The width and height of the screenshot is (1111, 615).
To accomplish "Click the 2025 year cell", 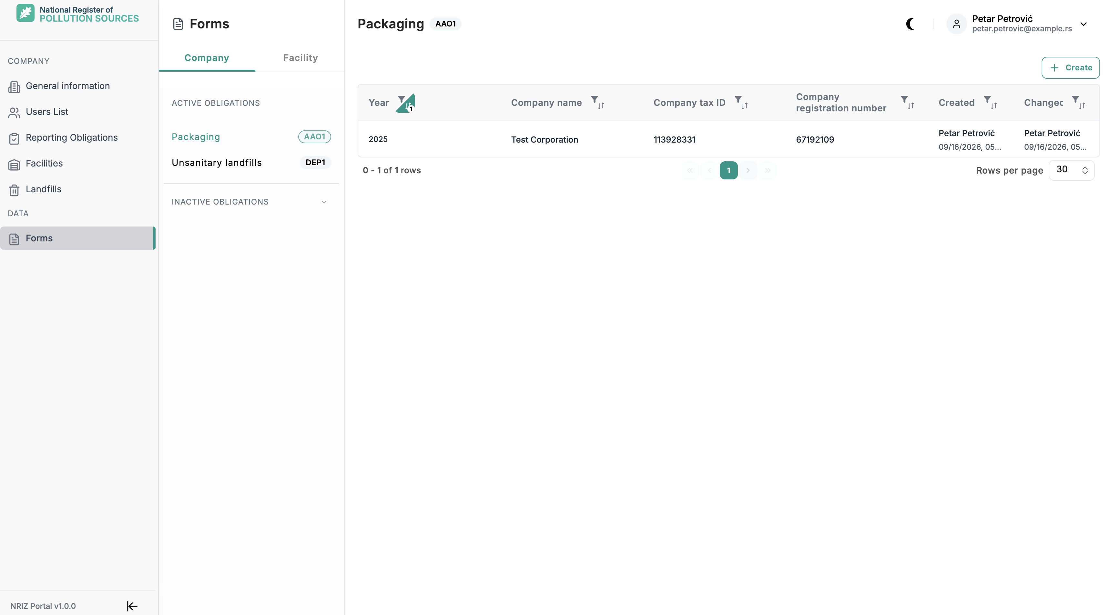I will click(378, 139).
